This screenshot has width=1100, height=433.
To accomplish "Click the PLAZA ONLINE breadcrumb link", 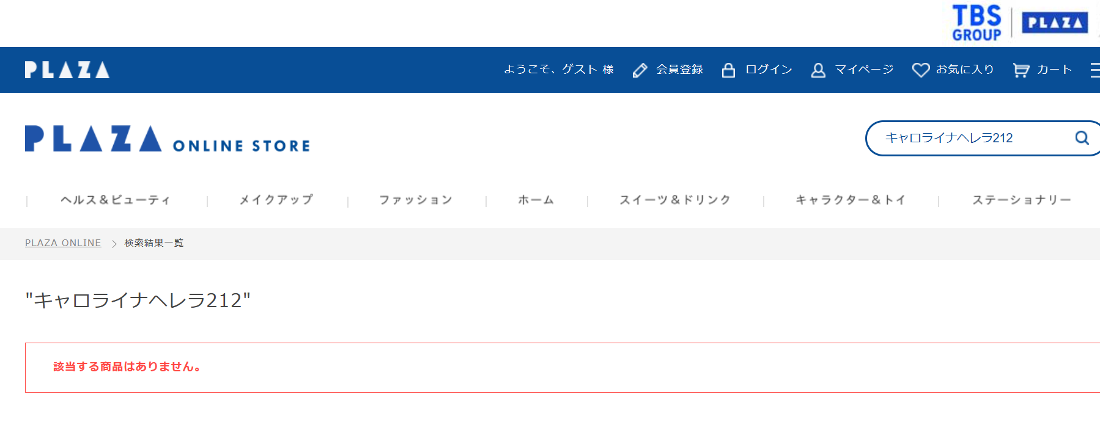I will point(63,242).
